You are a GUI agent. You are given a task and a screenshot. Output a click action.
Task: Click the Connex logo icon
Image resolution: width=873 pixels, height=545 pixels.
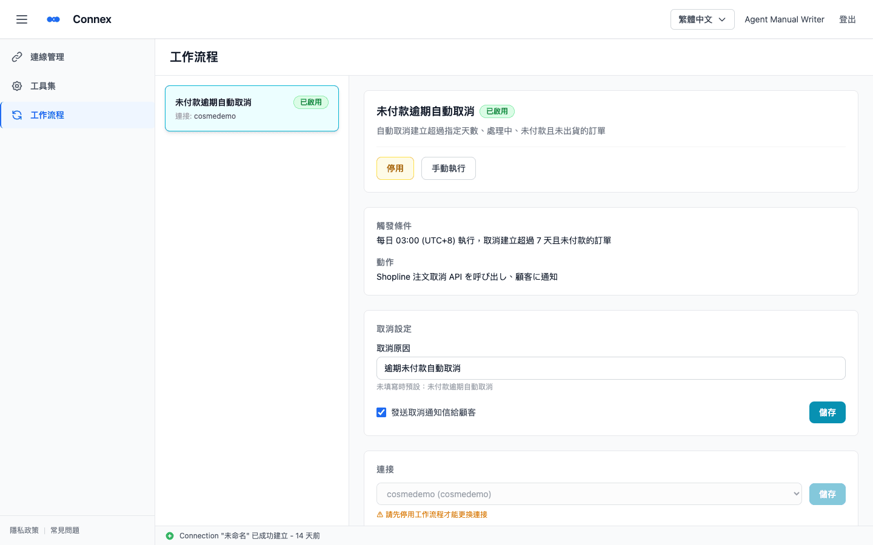53,19
